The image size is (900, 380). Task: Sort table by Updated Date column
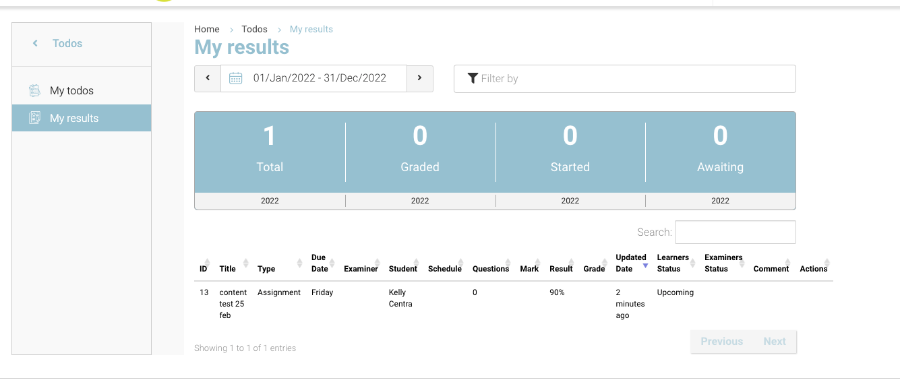pos(630,263)
